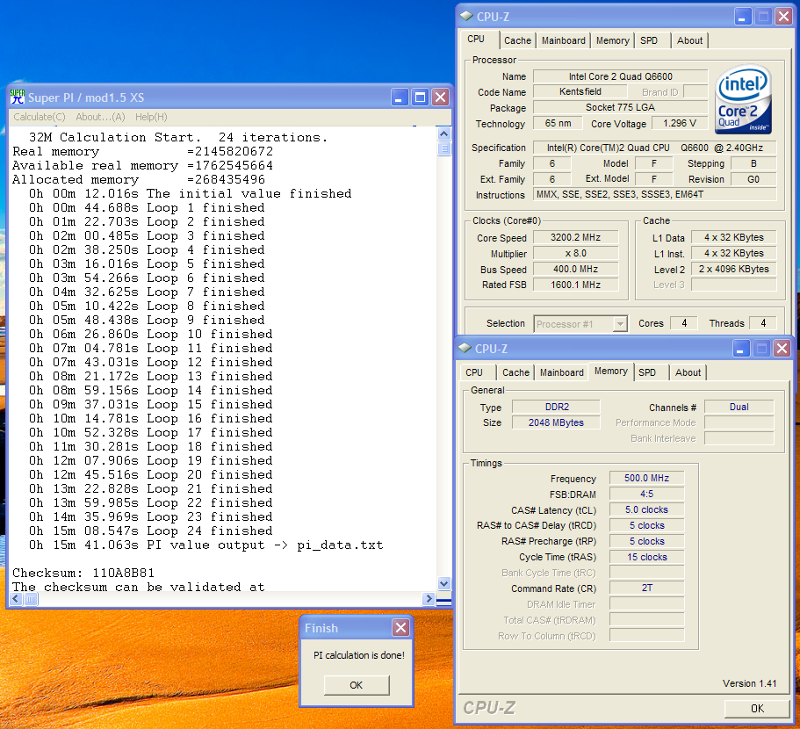
Task: Close the lower CPU-Z Memory window
Action: 782,349
